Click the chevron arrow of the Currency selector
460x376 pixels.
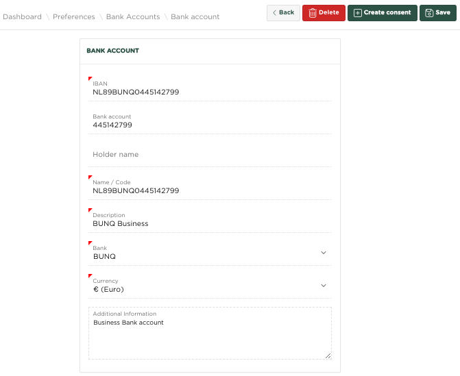click(324, 286)
